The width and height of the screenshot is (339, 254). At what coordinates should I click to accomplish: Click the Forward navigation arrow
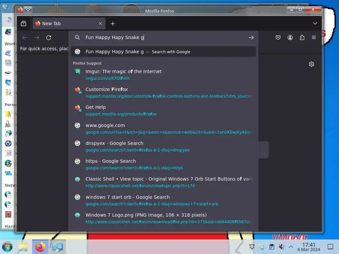point(37,38)
